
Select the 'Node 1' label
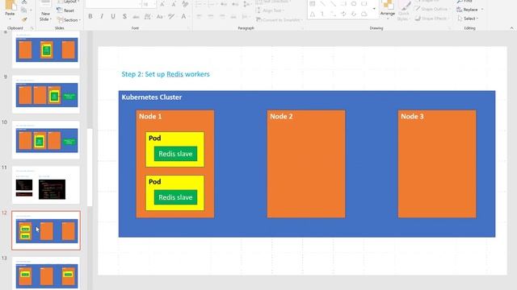click(x=150, y=116)
